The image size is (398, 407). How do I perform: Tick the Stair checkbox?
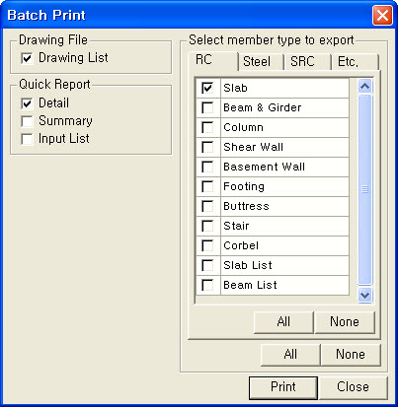click(x=207, y=226)
